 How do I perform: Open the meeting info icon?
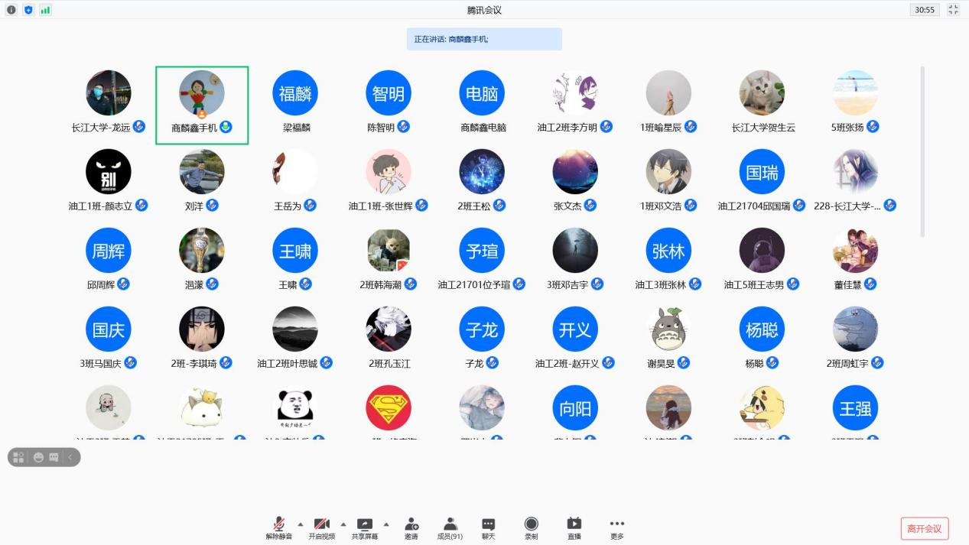[x=11, y=10]
